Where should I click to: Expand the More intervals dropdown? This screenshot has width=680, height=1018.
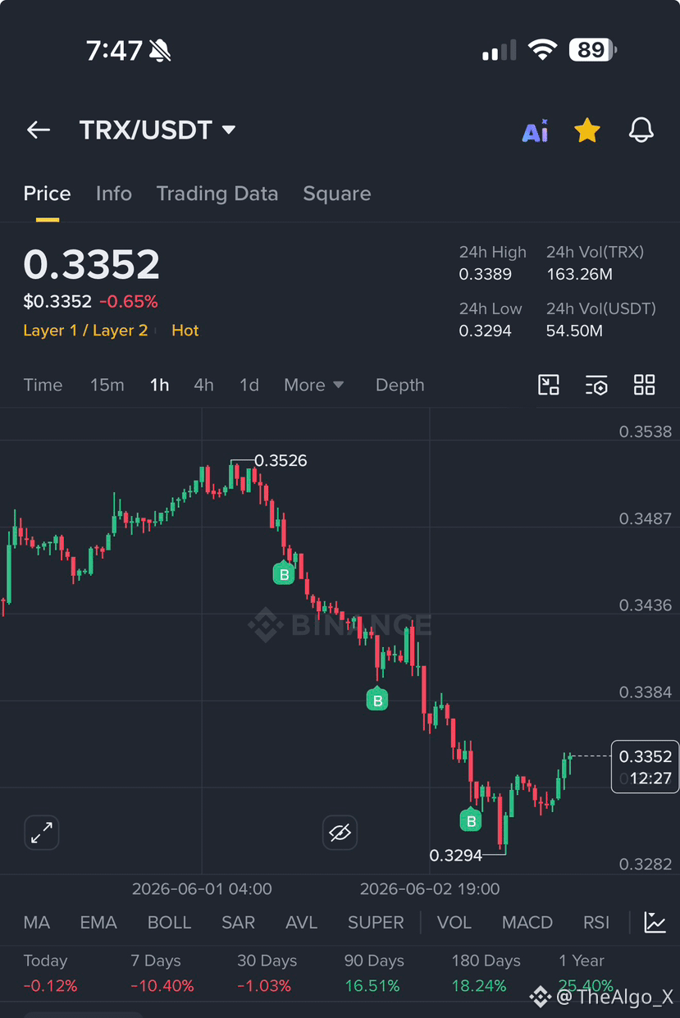(314, 385)
